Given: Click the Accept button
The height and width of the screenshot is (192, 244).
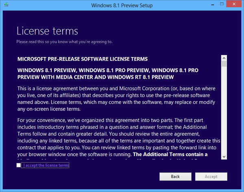Looking at the screenshot, I should tap(211, 177).
